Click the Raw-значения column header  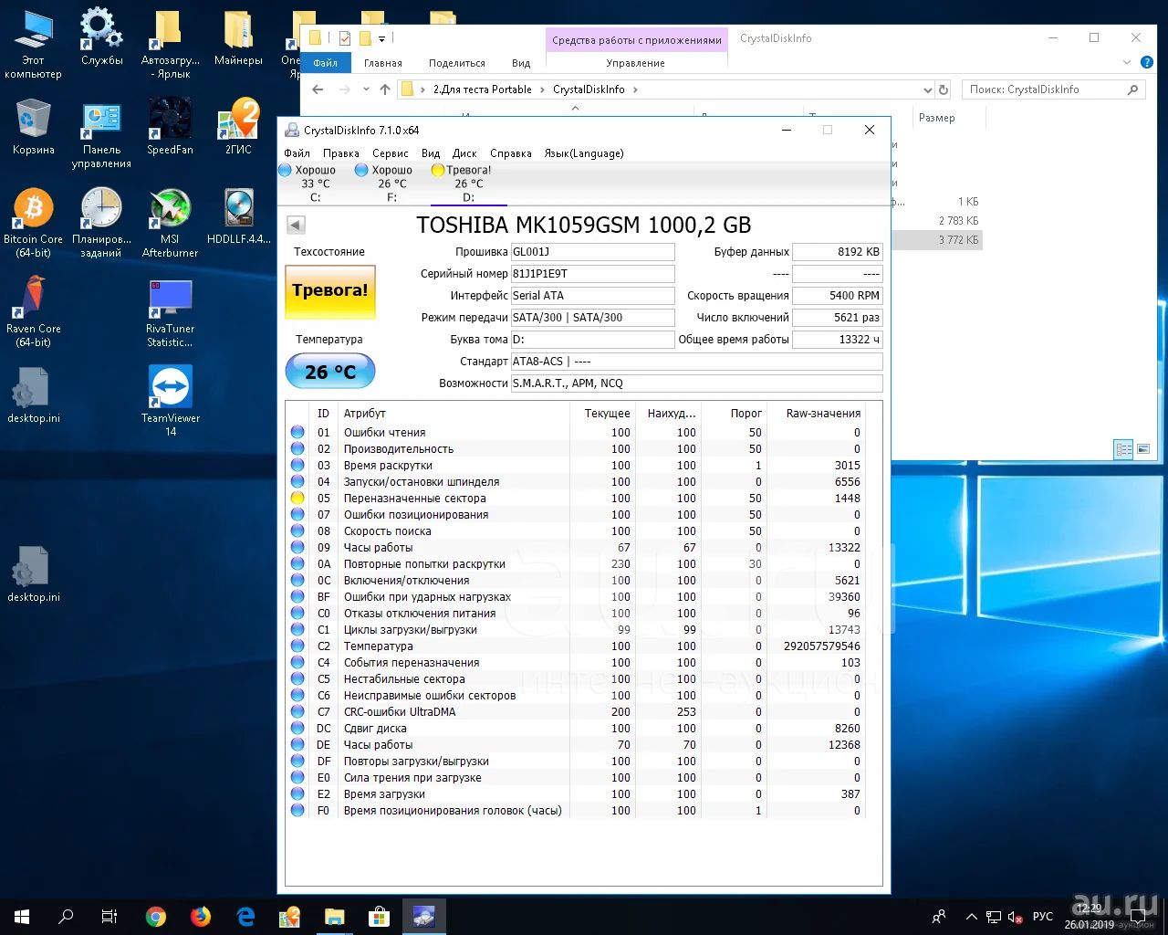point(824,414)
